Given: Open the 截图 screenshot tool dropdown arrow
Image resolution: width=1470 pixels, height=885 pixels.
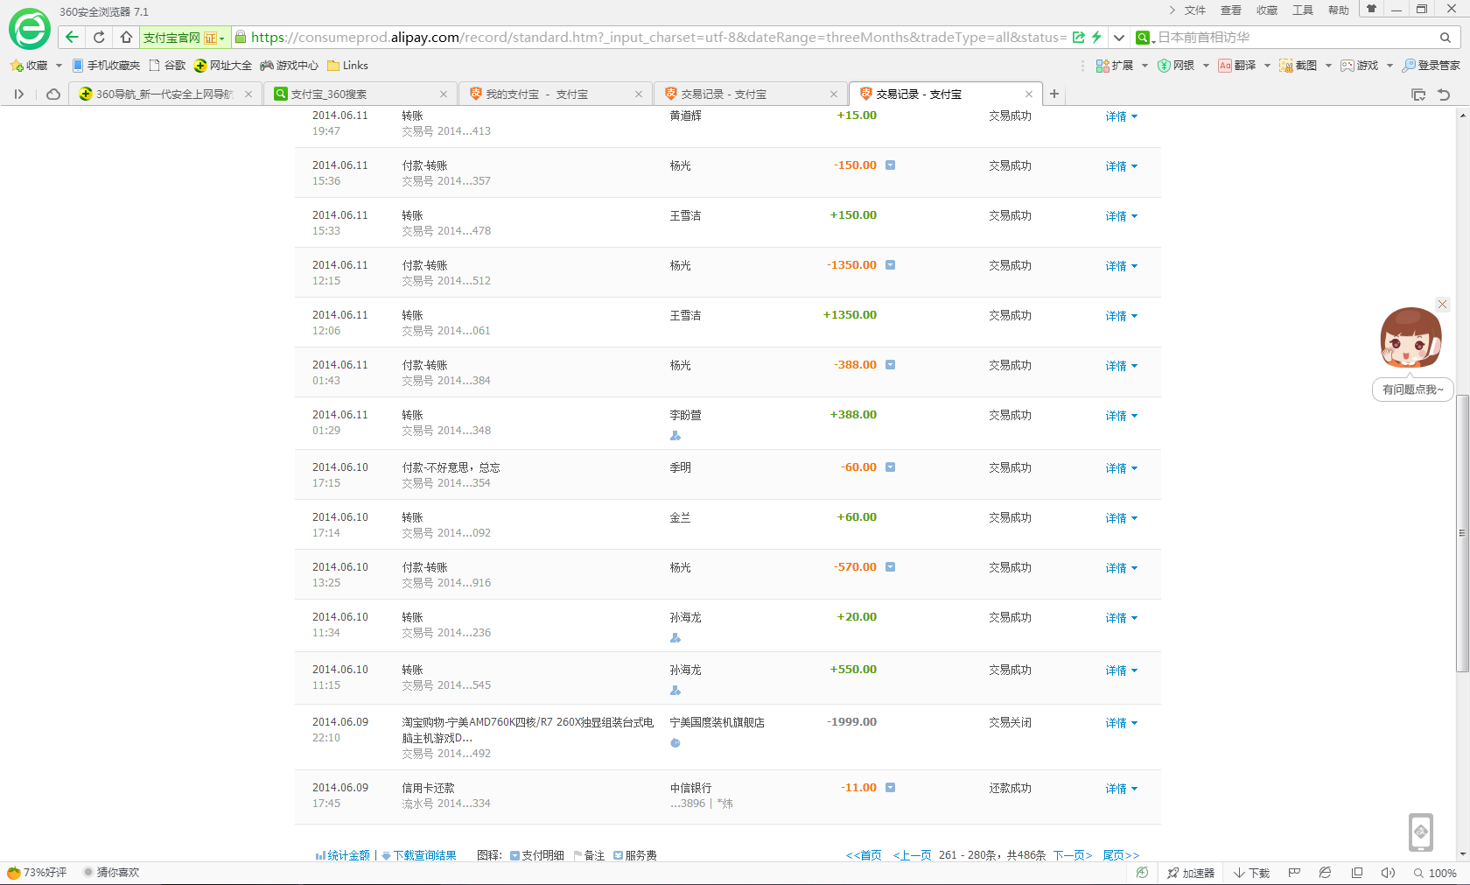Looking at the screenshot, I should point(1328,66).
